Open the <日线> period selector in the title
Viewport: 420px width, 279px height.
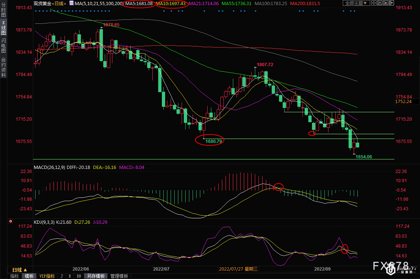tap(59, 3)
